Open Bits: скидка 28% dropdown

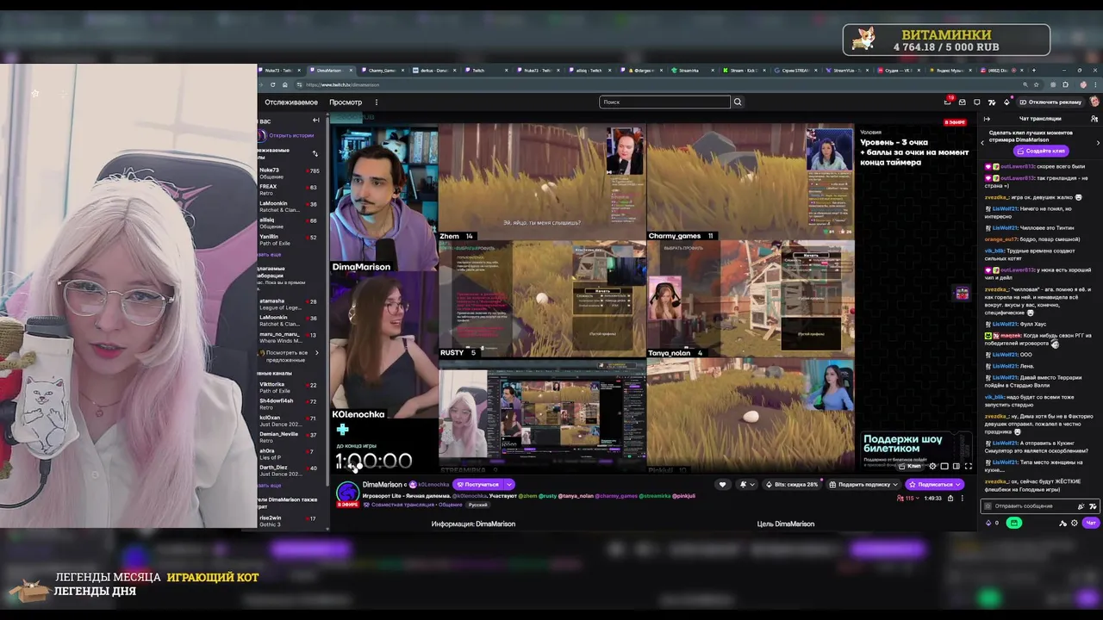coord(792,485)
